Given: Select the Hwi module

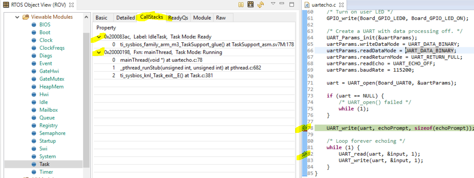Looking at the screenshot, I should [x=44, y=94].
